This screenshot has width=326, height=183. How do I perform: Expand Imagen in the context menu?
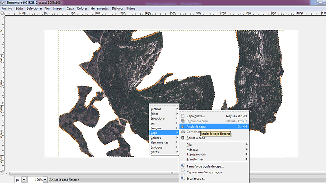click(x=164, y=128)
